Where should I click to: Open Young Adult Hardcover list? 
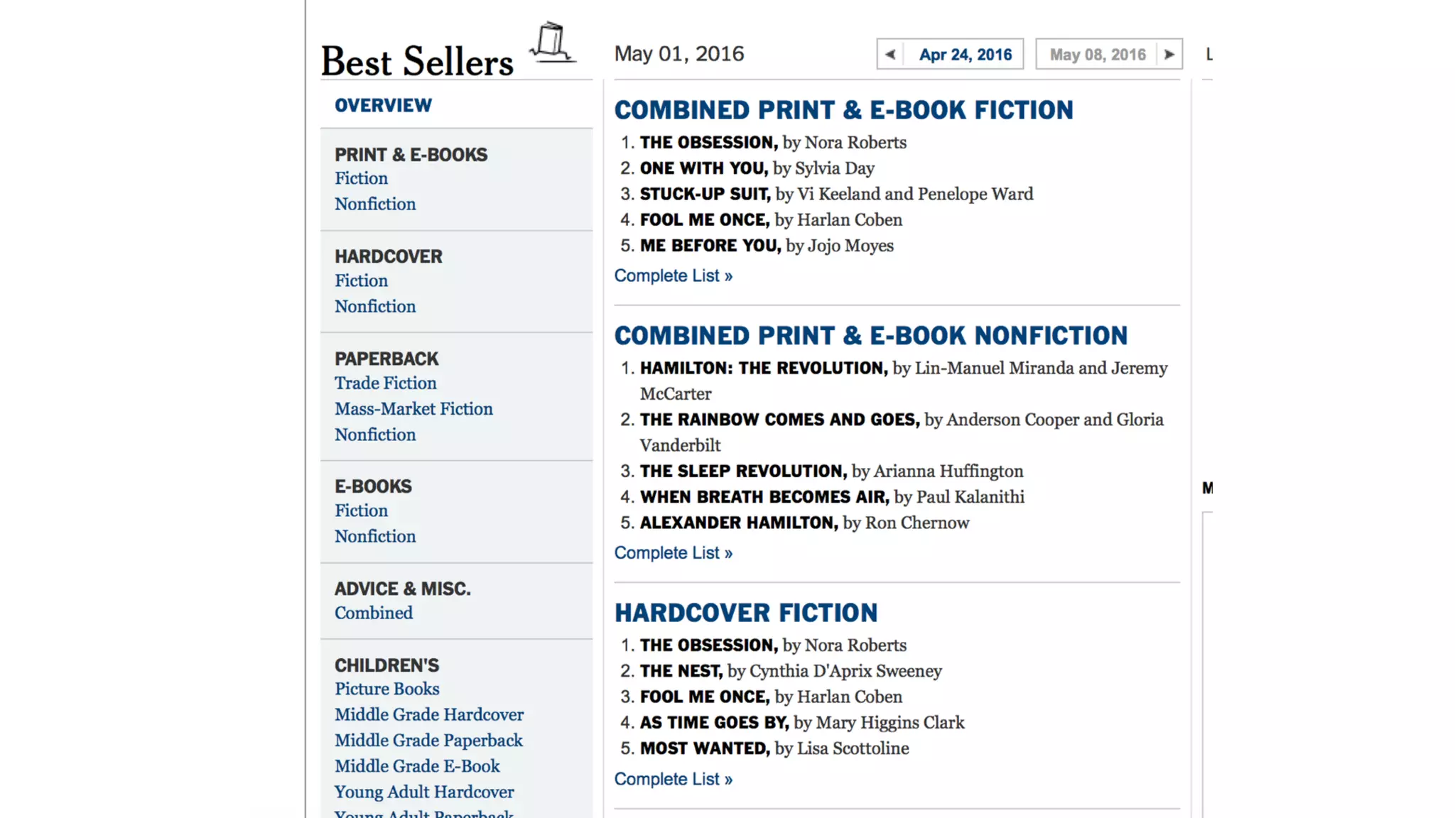(424, 792)
